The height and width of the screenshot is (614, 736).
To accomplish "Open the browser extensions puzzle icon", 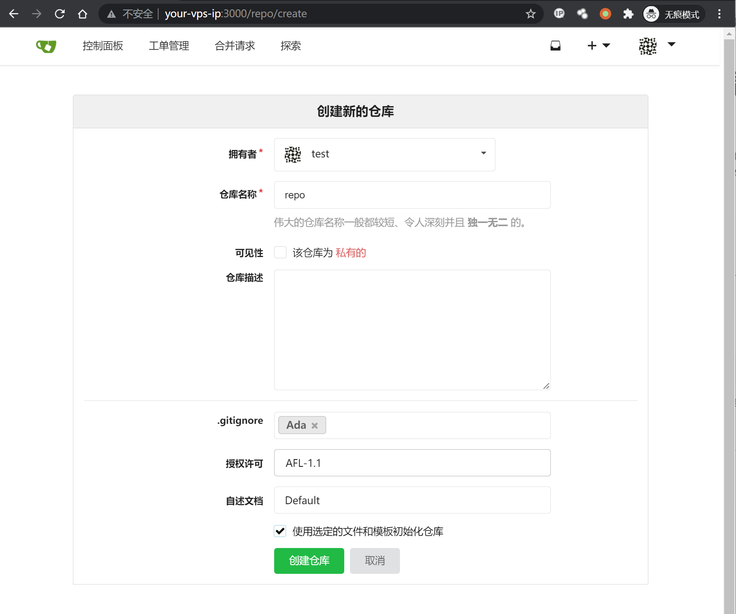I will click(628, 14).
